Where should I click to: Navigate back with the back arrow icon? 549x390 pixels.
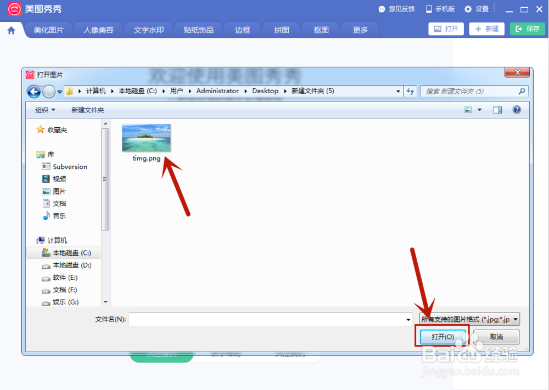tap(33, 91)
